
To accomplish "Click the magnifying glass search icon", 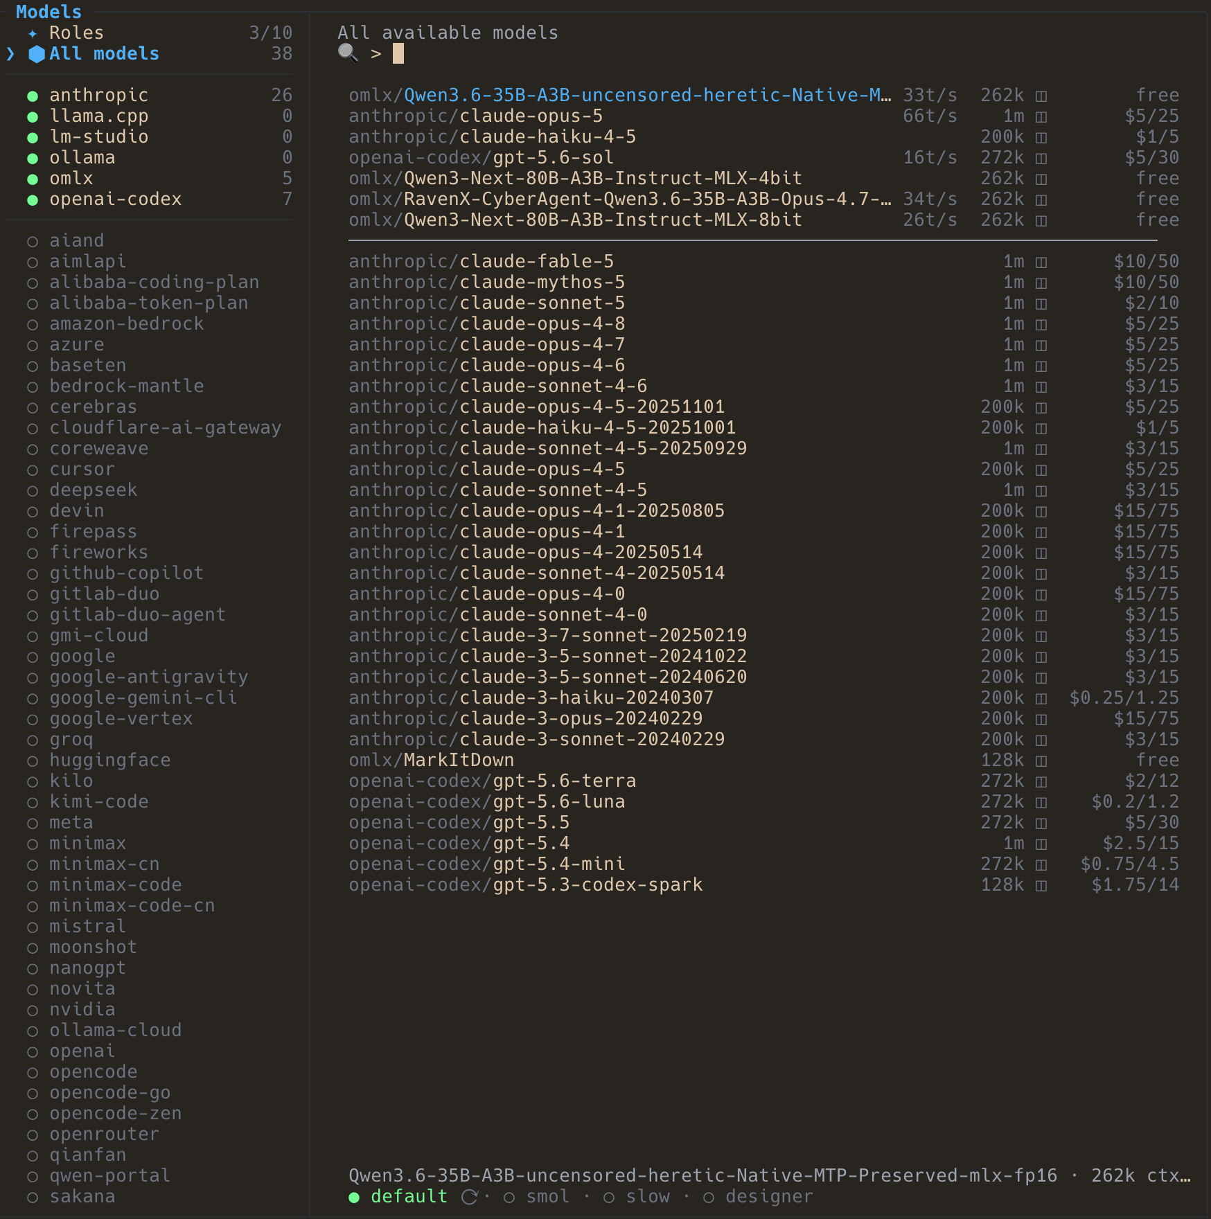I will (x=348, y=53).
